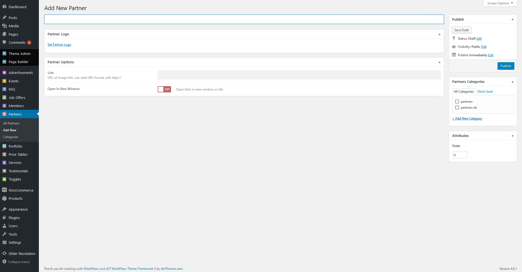Select Add New submenu item
The width and height of the screenshot is (522, 272).
pyautogui.click(x=10, y=130)
